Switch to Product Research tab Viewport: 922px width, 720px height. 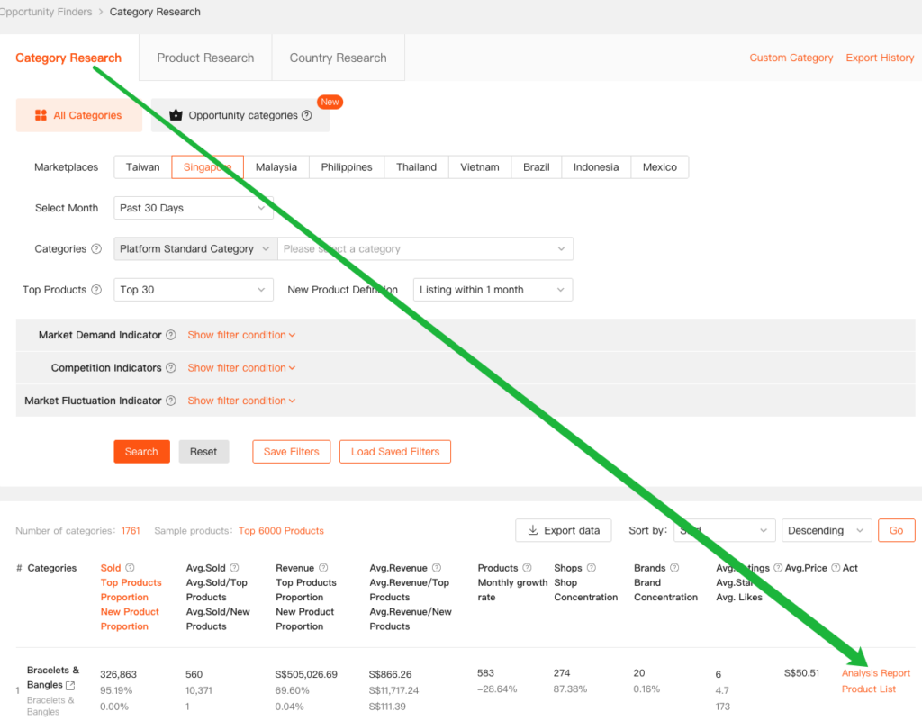tap(205, 58)
